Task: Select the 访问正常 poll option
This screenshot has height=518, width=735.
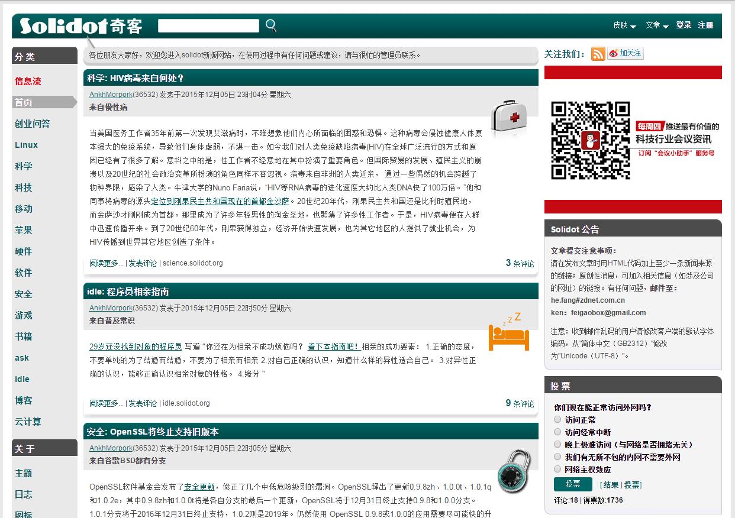Action: click(557, 419)
